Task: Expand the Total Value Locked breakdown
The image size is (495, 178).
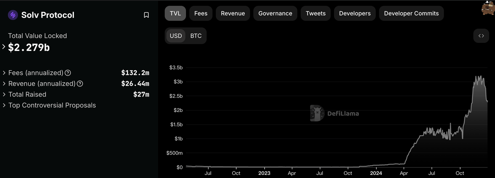Action: tap(4, 47)
